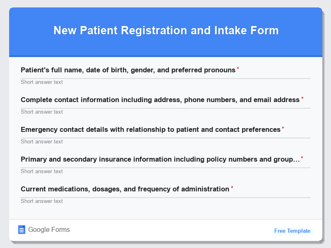
Task: Select the blue document icon in footer
Action: 22,229
